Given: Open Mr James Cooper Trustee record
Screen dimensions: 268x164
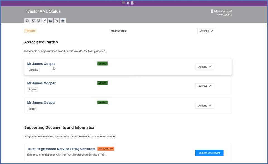Looking at the screenshot, I should 41,83.
